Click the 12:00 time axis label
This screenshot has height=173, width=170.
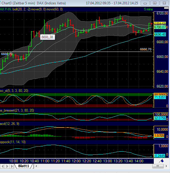(x=76, y=161)
